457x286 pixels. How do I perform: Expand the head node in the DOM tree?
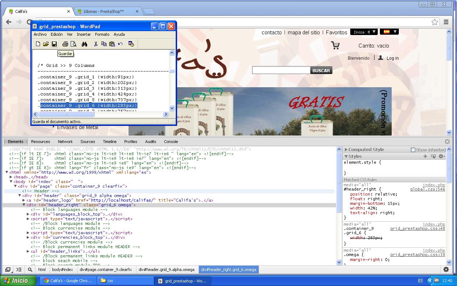click(11, 177)
